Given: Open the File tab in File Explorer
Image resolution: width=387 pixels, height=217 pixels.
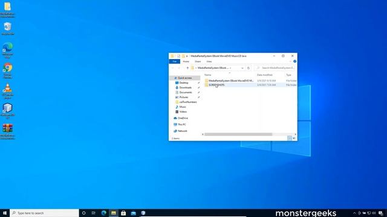Looking at the screenshot, I should click(x=175, y=61).
